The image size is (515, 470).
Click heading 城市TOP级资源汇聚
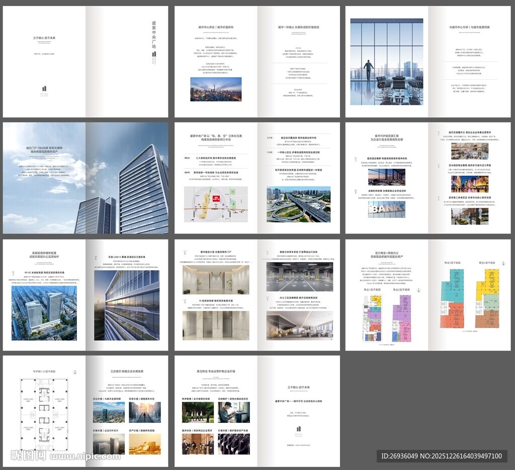point(387,136)
